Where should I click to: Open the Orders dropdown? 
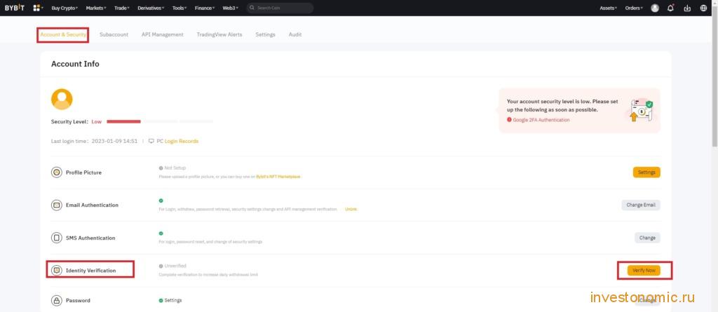tap(634, 8)
